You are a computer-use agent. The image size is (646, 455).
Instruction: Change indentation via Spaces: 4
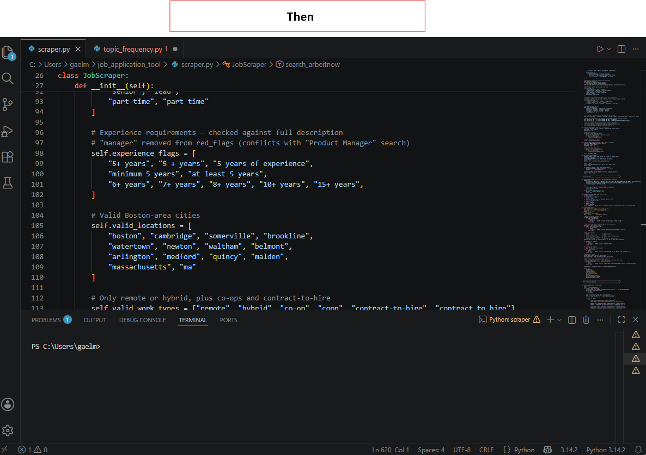coord(431,450)
